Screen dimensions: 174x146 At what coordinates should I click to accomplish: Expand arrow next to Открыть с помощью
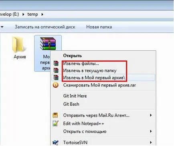(151, 131)
